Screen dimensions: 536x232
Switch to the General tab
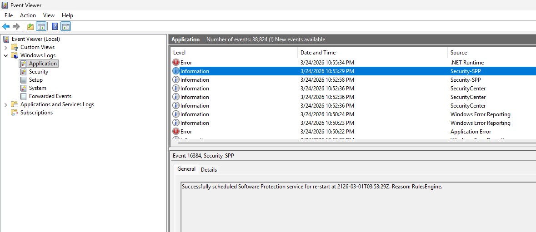tap(186, 169)
